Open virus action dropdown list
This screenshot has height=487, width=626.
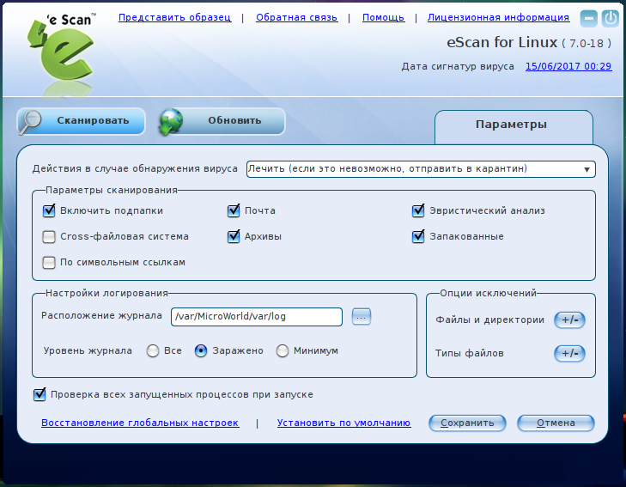click(x=421, y=169)
